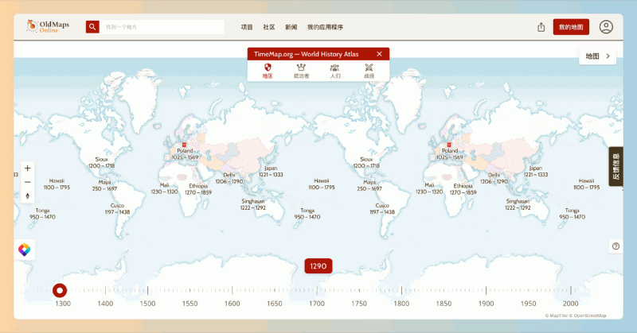
Task: Jump to 1550 on the timeline
Action: 190,304
